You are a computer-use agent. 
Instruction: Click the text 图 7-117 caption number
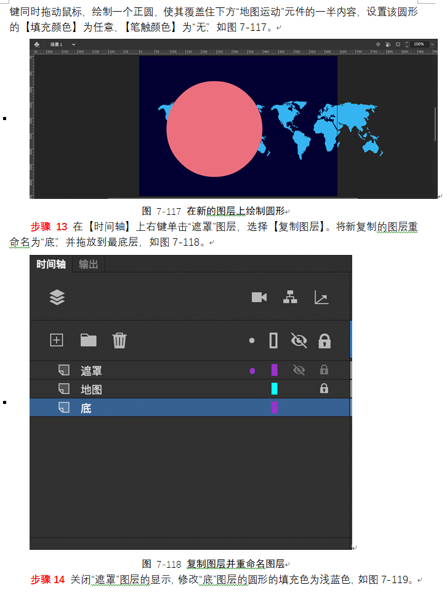tap(161, 211)
